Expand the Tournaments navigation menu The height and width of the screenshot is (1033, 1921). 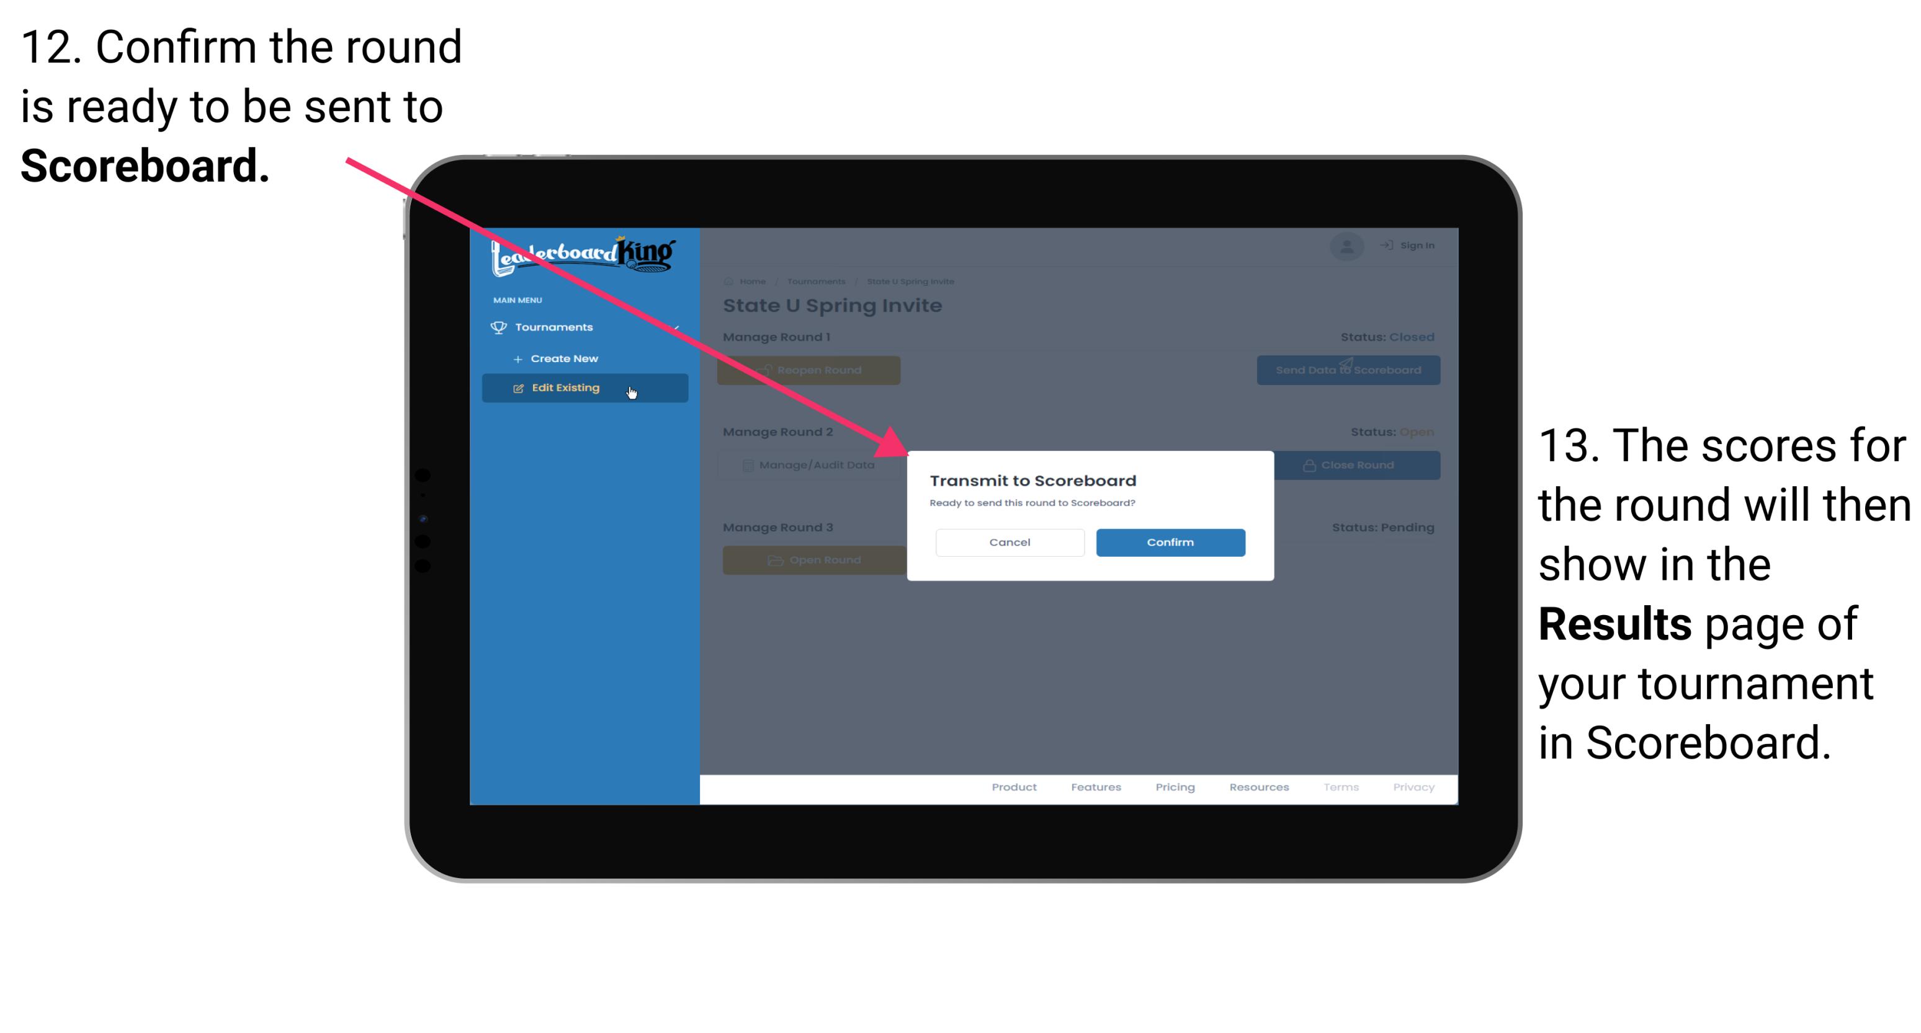coord(555,328)
